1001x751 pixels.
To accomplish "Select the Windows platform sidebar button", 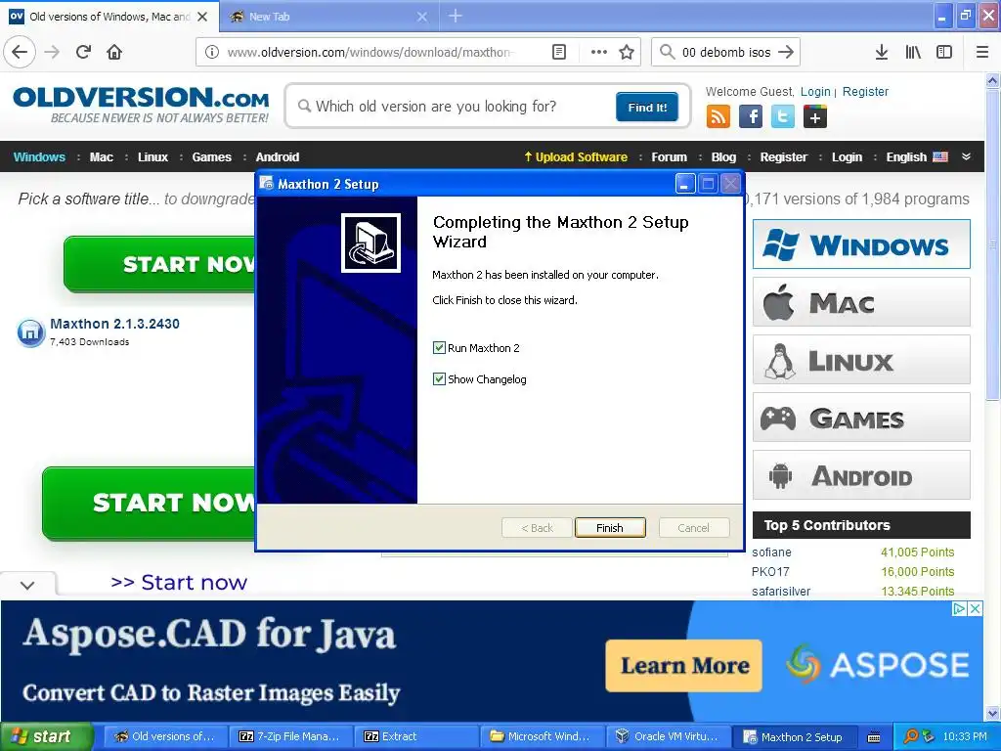I will (x=861, y=243).
